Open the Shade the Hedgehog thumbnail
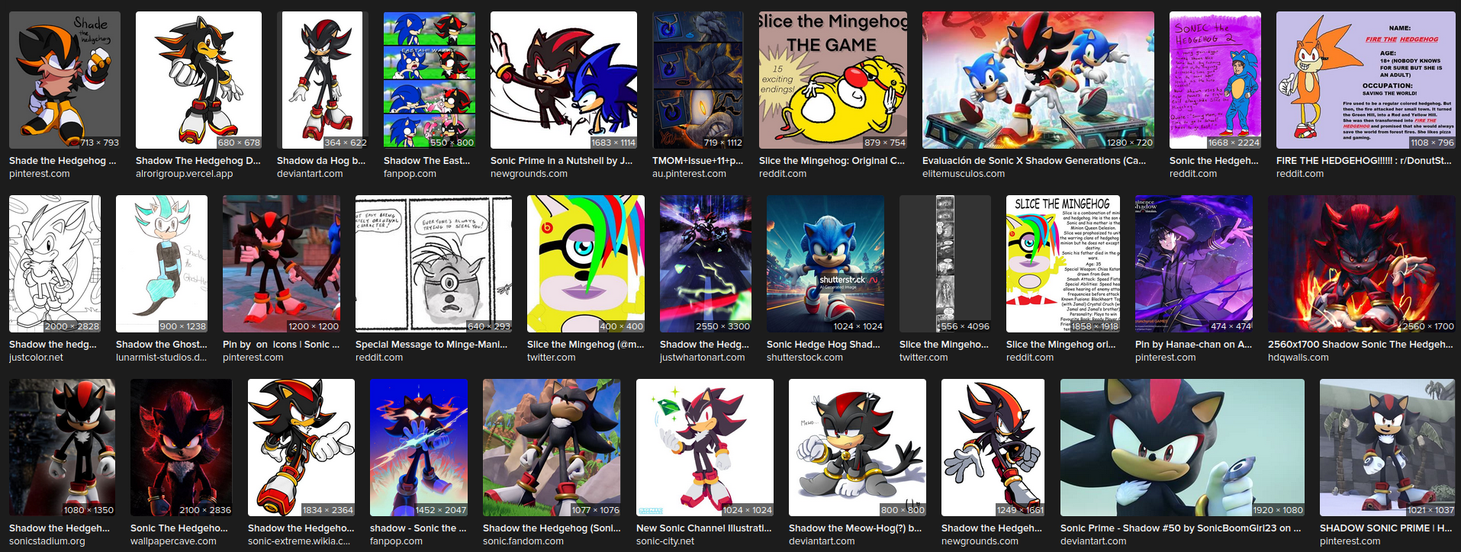Image resolution: width=1461 pixels, height=552 pixels. (65, 80)
